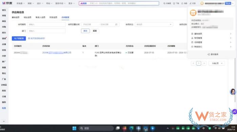Expand 账号管理 row in account panel

click(211, 38)
